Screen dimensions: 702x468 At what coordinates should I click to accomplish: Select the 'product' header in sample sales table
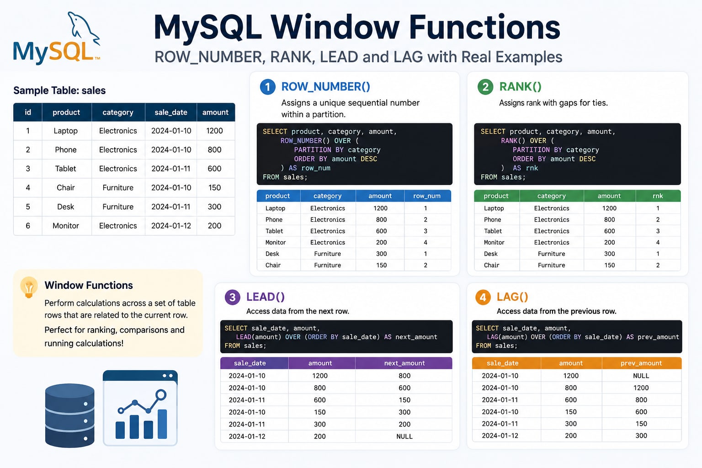click(66, 112)
